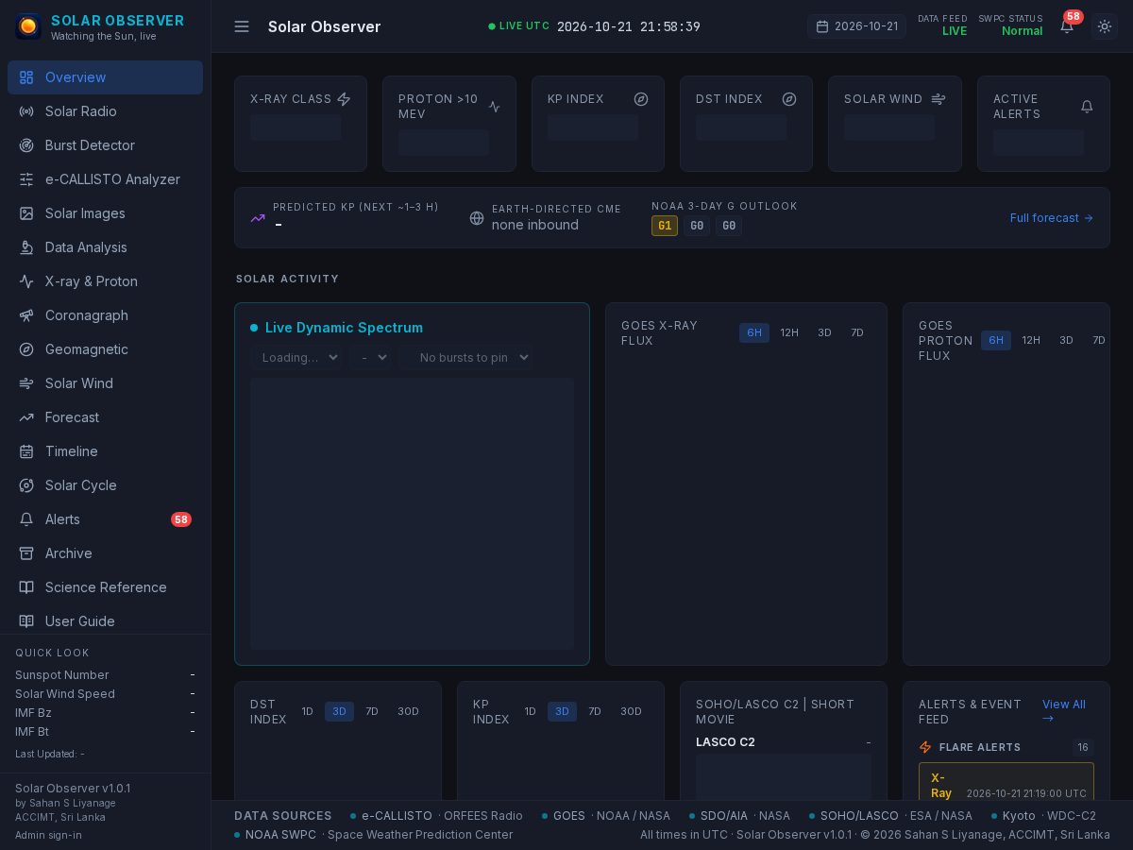Click the Data Analysis microscope icon

coord(26,247)
